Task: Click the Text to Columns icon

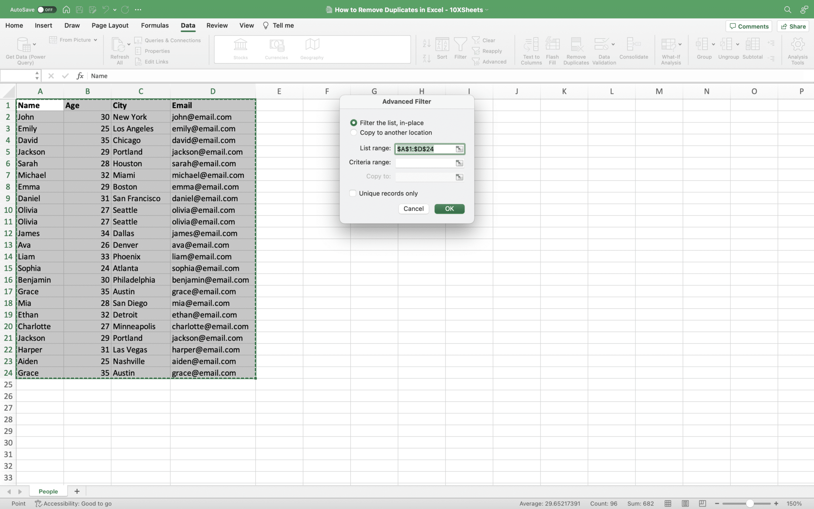Action: (531, 45)
